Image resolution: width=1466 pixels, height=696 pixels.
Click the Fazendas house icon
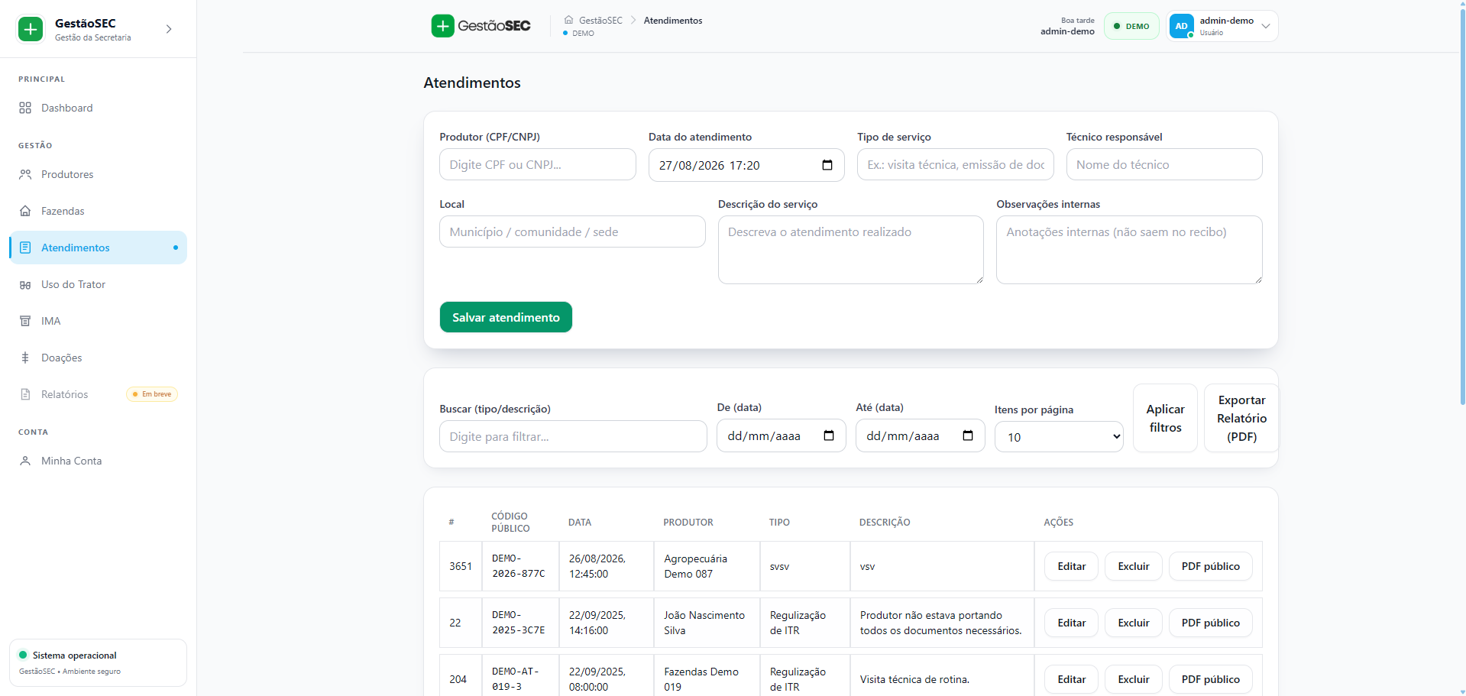(x=25, y=211)
